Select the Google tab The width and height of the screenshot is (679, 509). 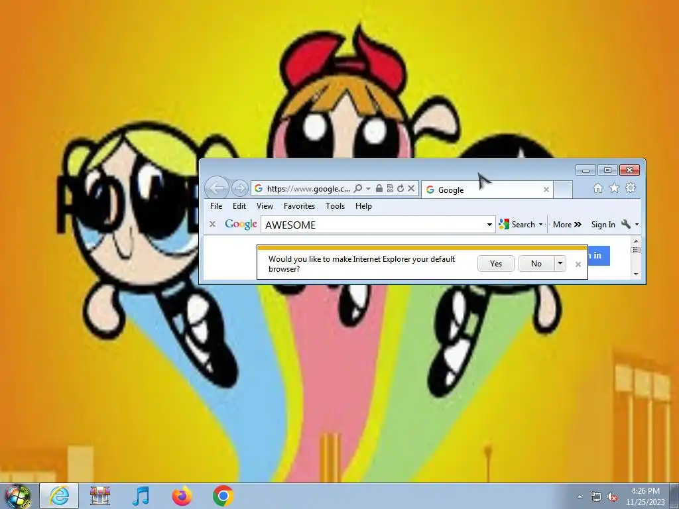[x=487, y=190]
